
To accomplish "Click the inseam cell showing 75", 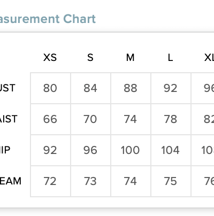I will (x=171, y=181).
